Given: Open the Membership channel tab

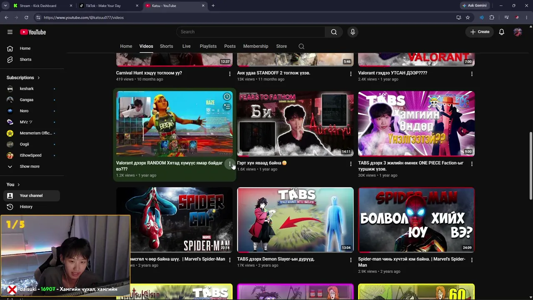Looking at the screenshot, I should [x=256, y=46].
